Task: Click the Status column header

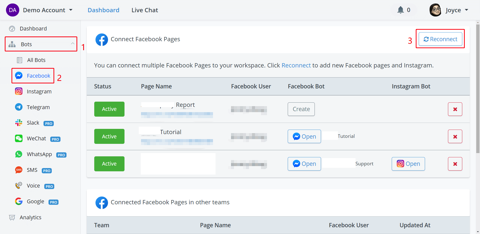Action: [x=102, y=86]
